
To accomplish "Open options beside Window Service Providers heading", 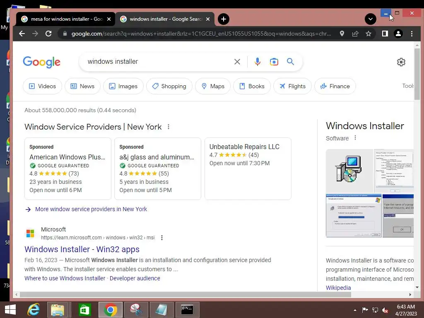I will click(169, 127).
